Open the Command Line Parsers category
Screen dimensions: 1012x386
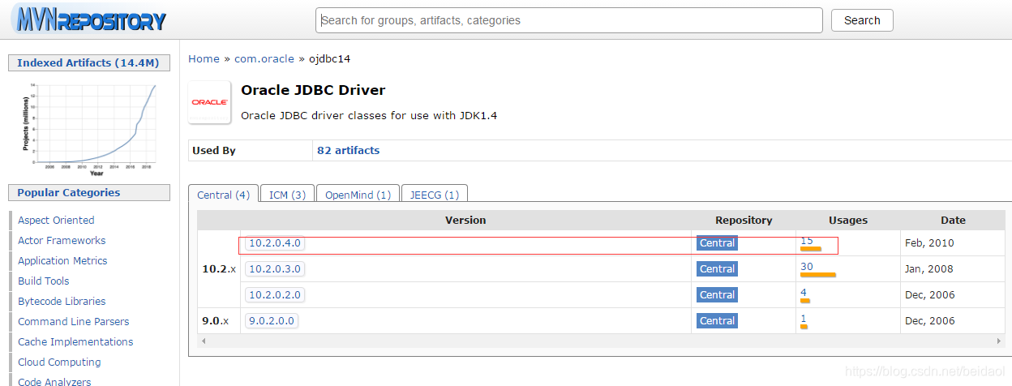pyautogui.click(x=74, y=321)
